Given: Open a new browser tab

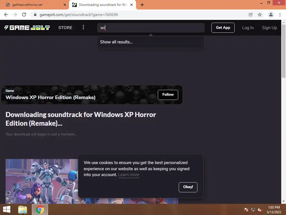Looking at the screenshot, I should pos(142,5).
